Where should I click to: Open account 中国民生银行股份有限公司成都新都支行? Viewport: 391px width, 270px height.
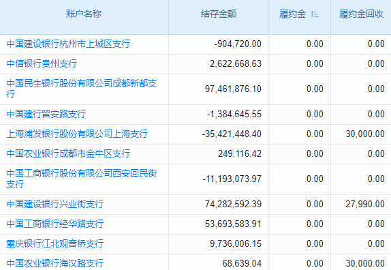[x=82, y=89]
